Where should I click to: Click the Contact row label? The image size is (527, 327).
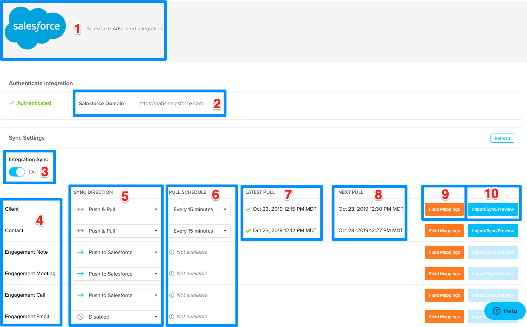(14, 230)
